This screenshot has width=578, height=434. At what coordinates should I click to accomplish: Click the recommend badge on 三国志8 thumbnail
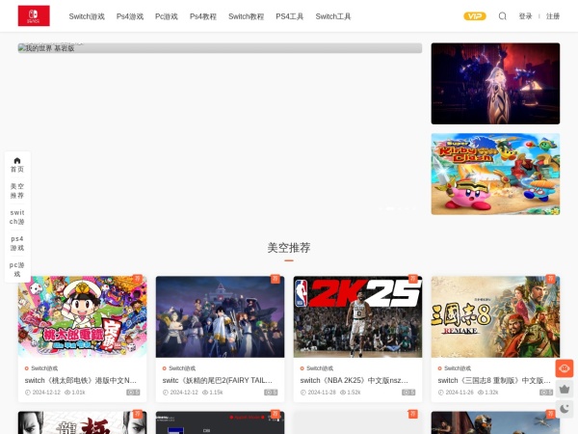(x=551, y=279)
